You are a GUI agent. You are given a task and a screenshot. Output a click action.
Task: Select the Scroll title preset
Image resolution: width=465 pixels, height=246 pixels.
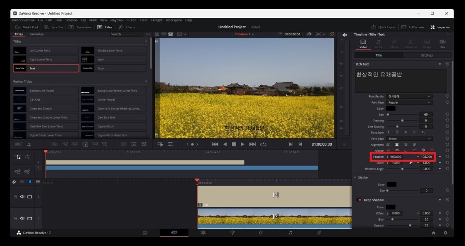[114, 60]
